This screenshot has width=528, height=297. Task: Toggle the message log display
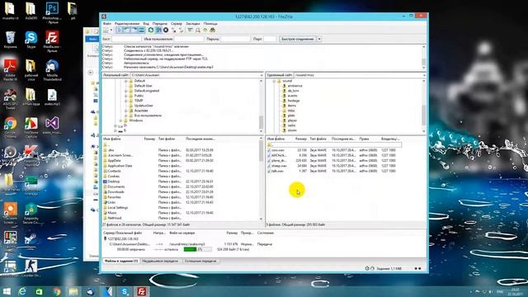click(x=119, y=31)
